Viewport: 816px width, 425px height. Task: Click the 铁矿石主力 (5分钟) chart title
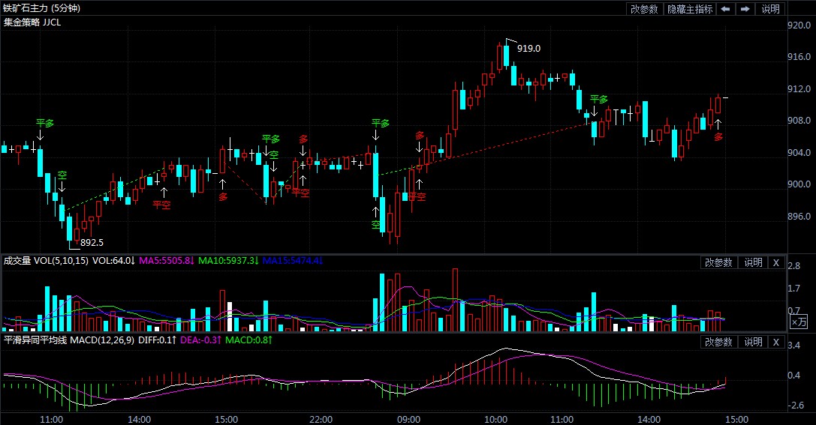tap(42, 9)
